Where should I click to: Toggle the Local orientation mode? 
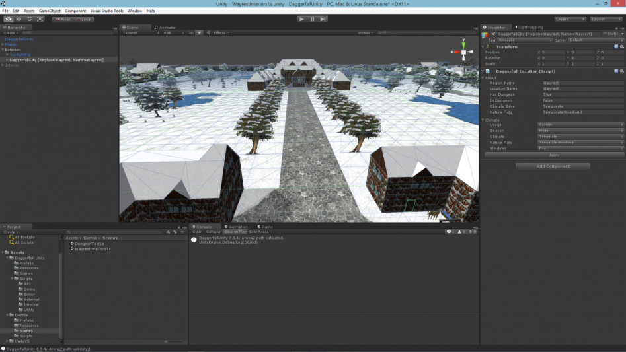84,19
